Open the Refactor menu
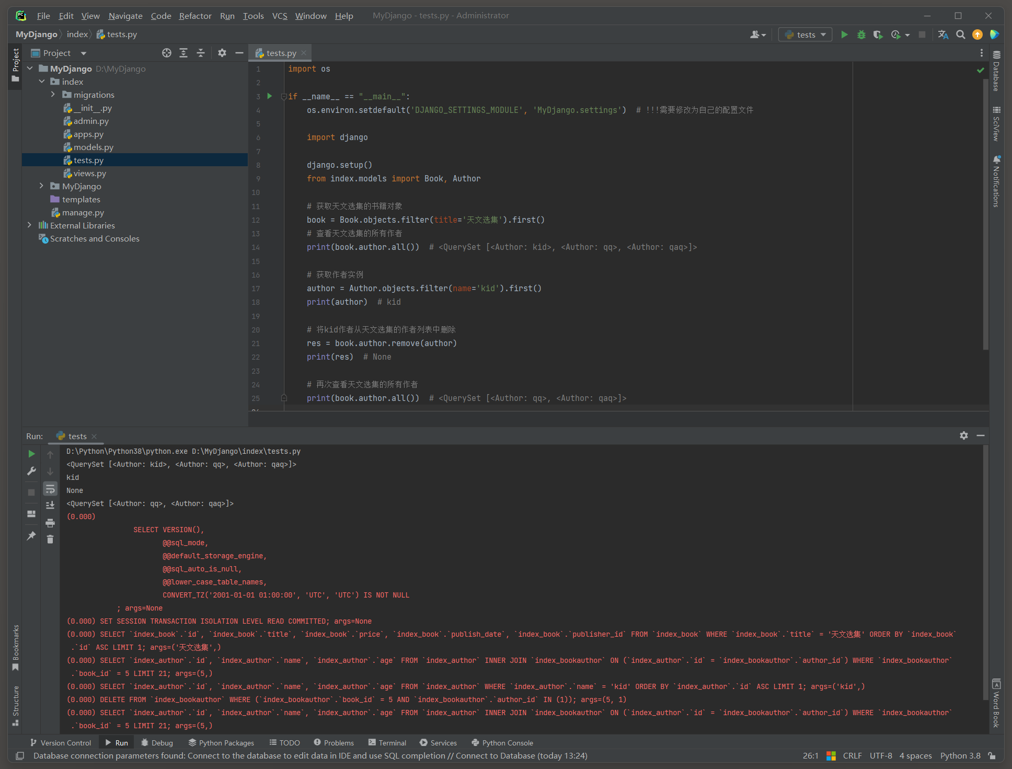The height and width of the screenshot is (769, 1012). 195,16
